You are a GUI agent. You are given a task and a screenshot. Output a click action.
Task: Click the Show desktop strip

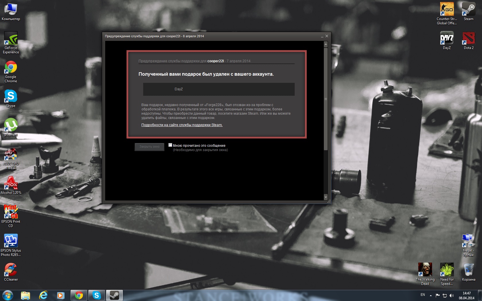(x=480, y=296)
